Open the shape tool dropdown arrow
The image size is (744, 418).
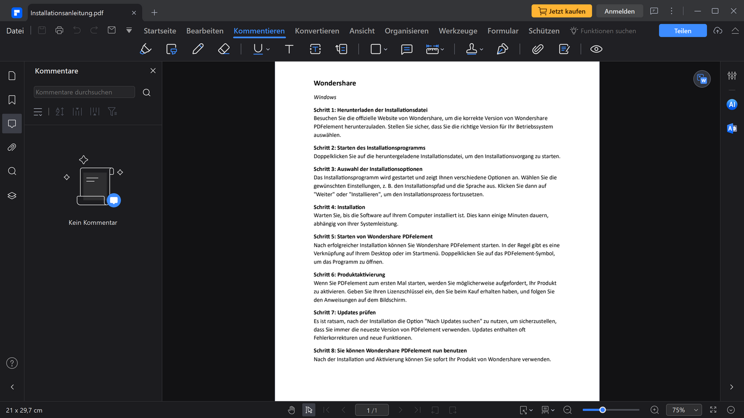[x=386, y=49]
